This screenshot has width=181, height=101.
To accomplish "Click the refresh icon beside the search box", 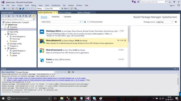I will click(x=85, y=22).
